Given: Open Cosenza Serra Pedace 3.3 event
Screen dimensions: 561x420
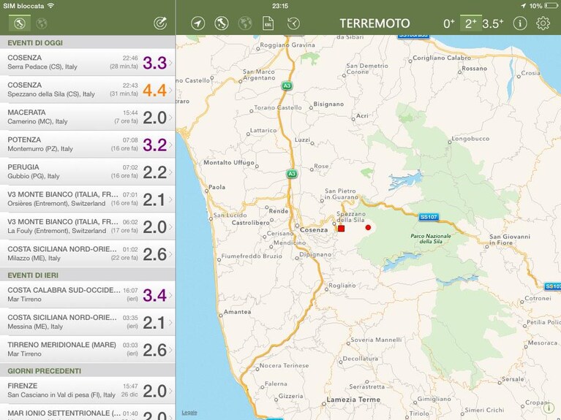Looking at the screenshot, I should click(88, 62).
